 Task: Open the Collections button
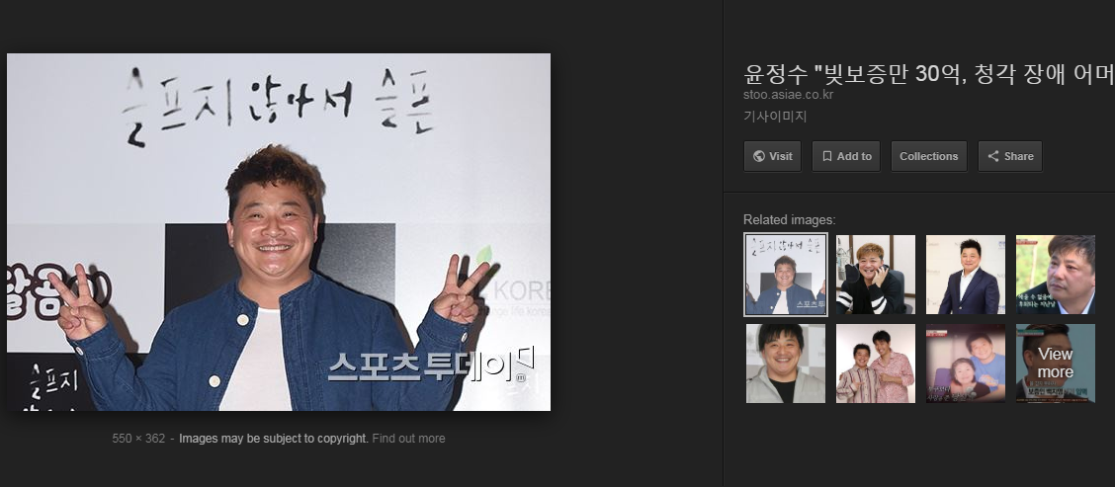point(929,156)
